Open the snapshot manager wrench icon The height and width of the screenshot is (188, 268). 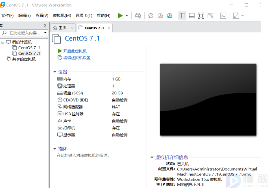click(169, 16)
